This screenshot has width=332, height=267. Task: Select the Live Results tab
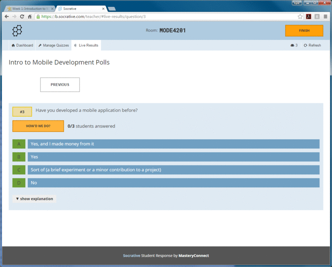click(x=86, y=45)
